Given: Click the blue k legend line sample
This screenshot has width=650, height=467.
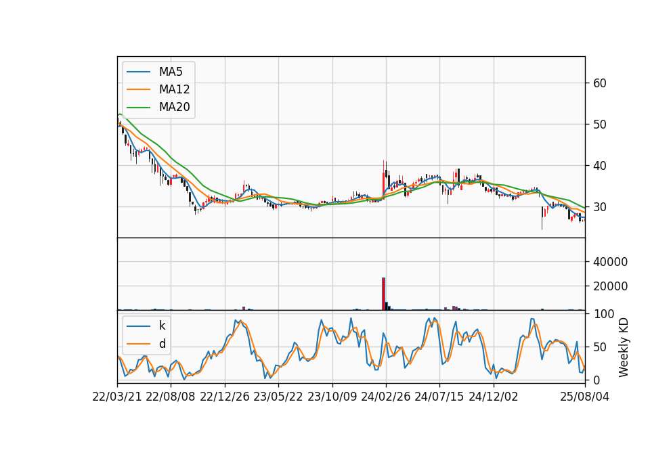Looking at the screenshot, I should [138, 326].
